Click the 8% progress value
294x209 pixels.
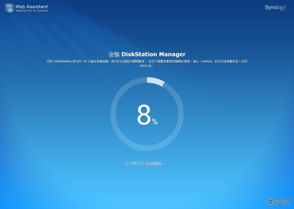coord(147,114)
